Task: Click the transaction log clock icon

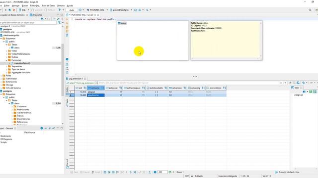Action: pyautogui.click(x=80, y=10)
